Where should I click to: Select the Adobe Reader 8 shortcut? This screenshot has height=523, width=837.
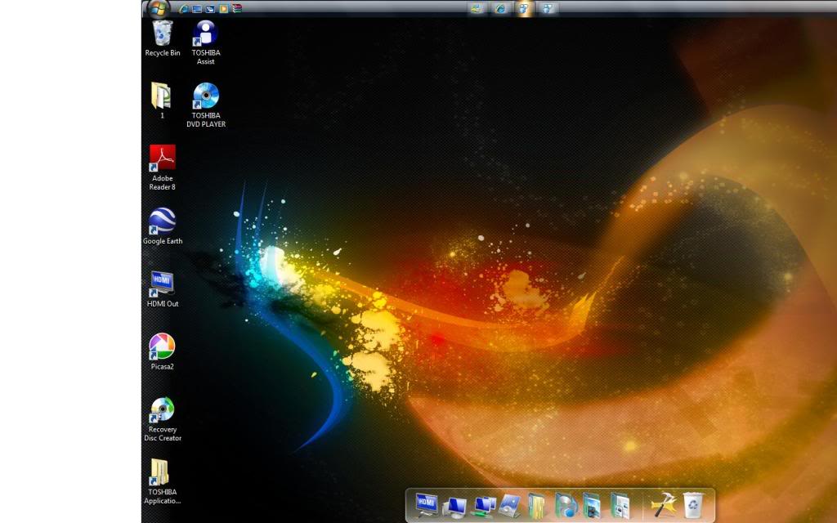coord(163,168)
